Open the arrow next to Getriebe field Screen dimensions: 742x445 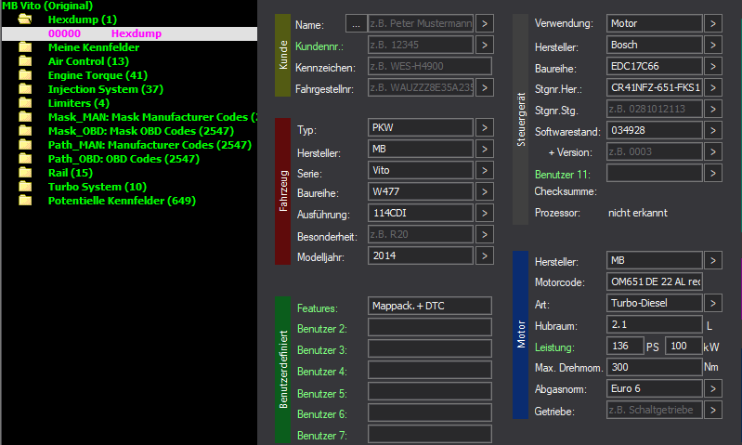(713, 410)
